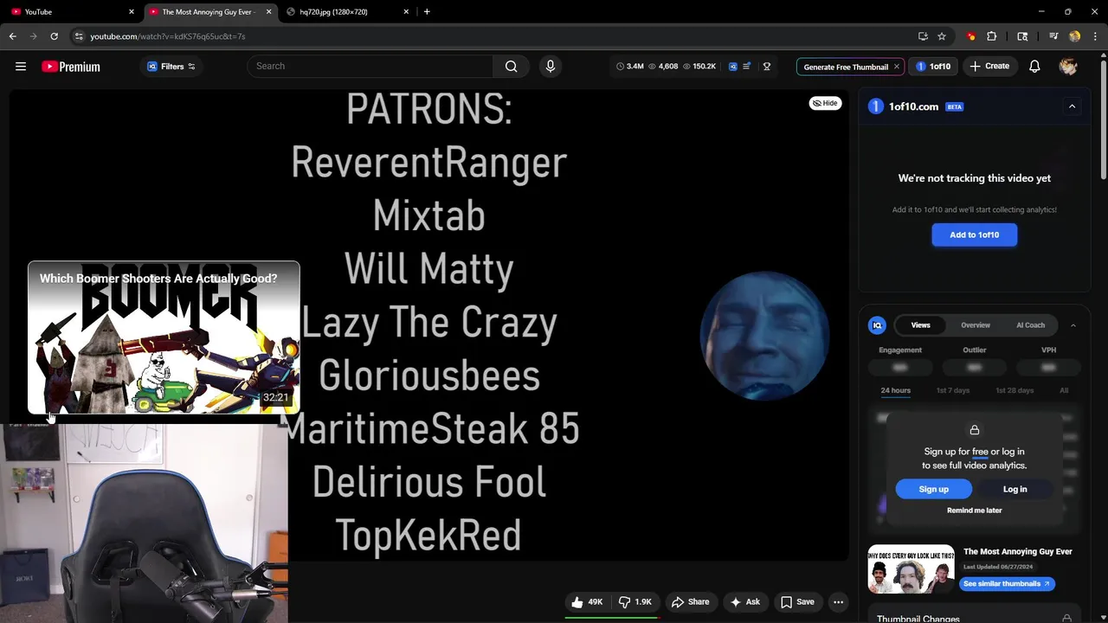Open YouTube notifications bell

(1034, 67)
